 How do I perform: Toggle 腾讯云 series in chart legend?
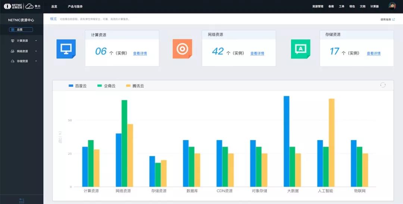coord(135,86)
